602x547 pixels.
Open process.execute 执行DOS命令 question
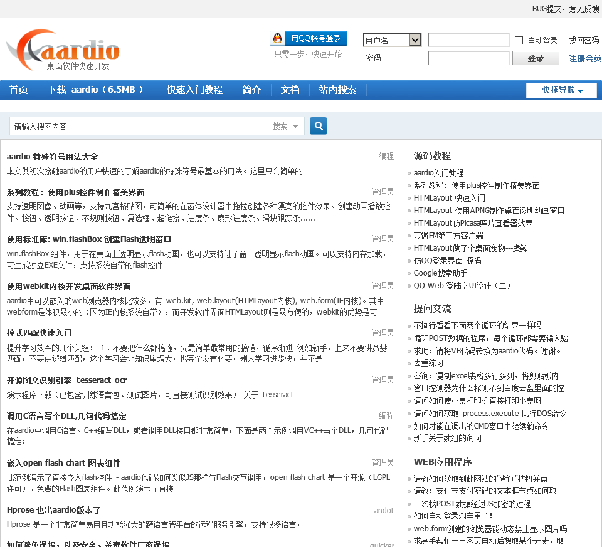(490, 414)
